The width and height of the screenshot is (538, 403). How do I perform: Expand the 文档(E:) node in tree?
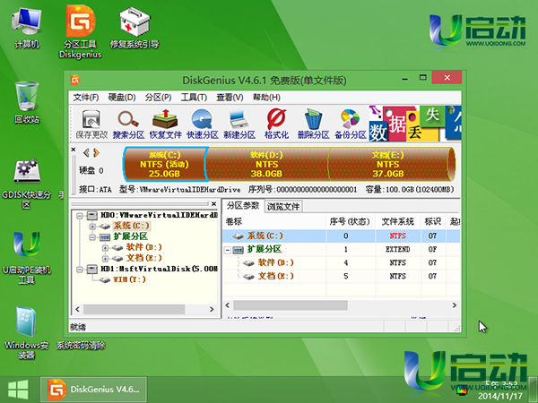point(105,259)
